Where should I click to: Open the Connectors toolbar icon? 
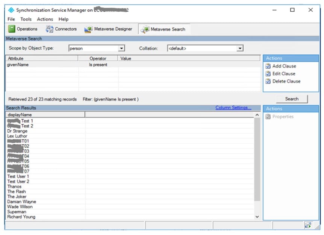point(49,29)
